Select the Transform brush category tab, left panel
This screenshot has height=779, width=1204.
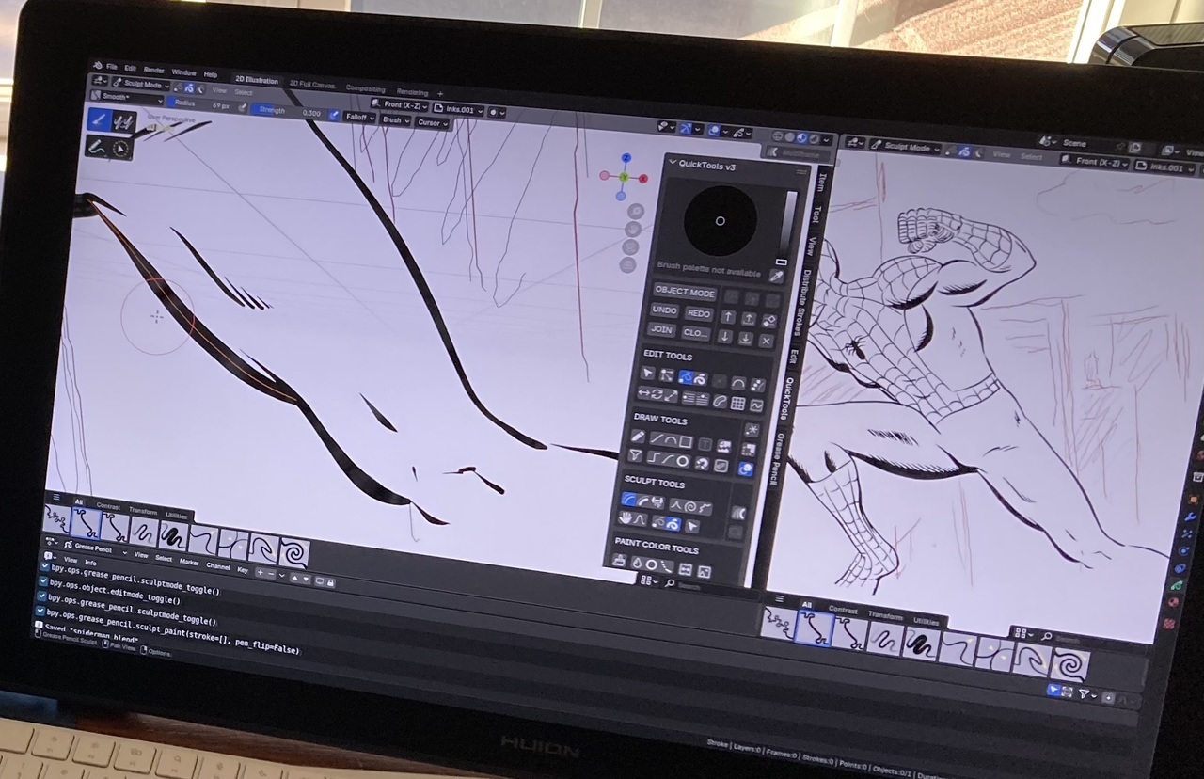(143, 511)
